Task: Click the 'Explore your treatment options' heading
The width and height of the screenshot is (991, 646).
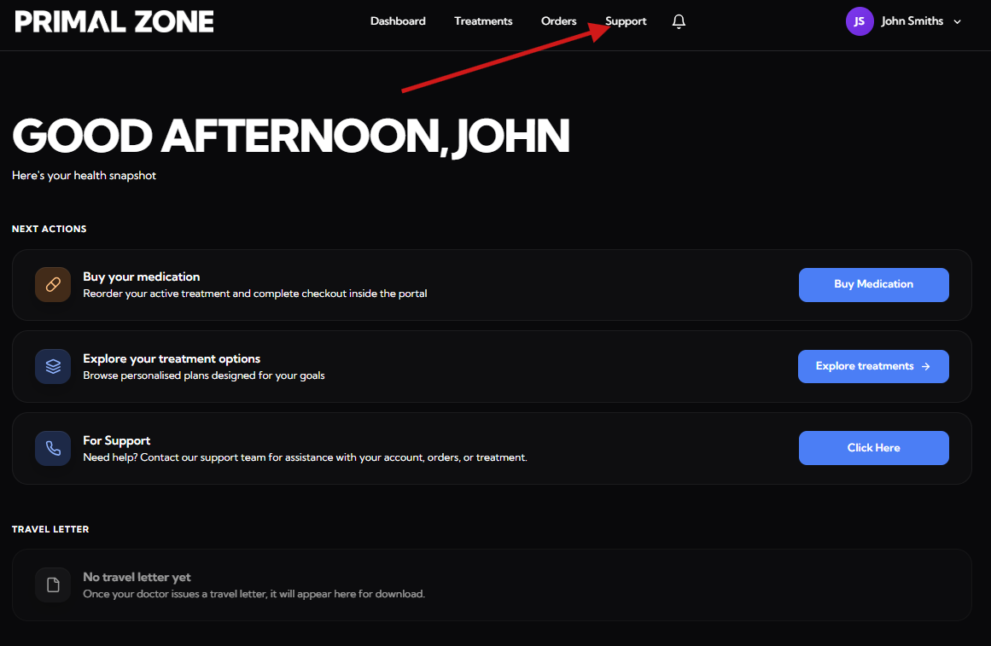Action: (x=172, y=358)
